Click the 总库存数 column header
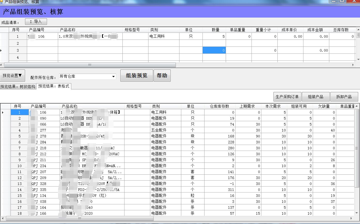The width and height of the screenshot is (360, 224). point(342,30)
